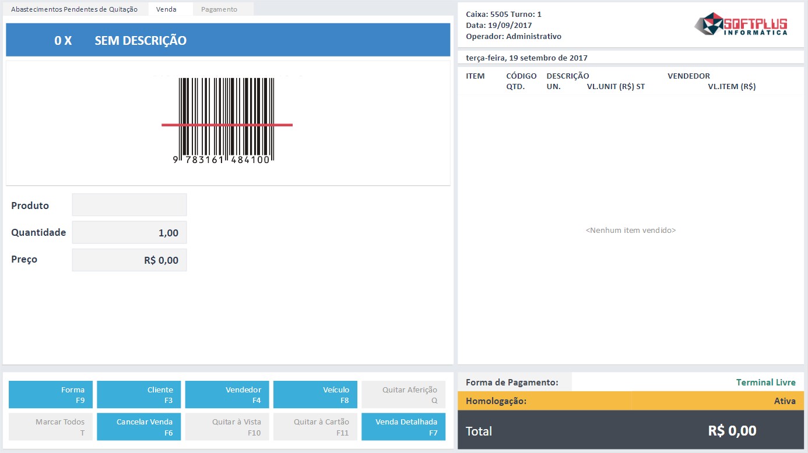Select the Pagamento tab
The image size is (808, 453).
point(224,9)
